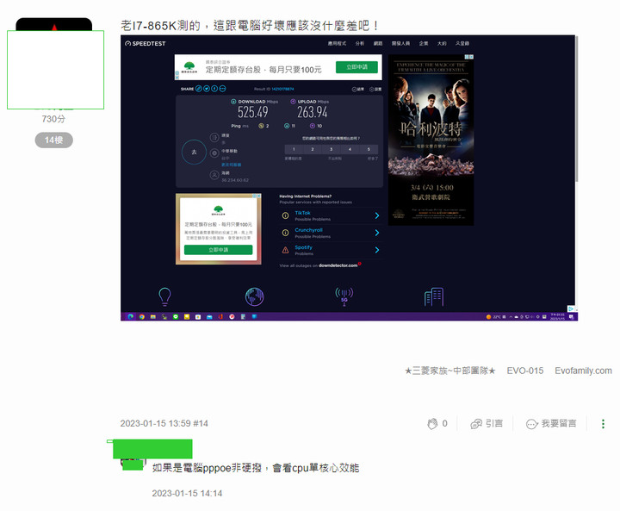
Task: Click the lightbulb icon in the Speedtest screenshot
Action: tap(164, 297)
